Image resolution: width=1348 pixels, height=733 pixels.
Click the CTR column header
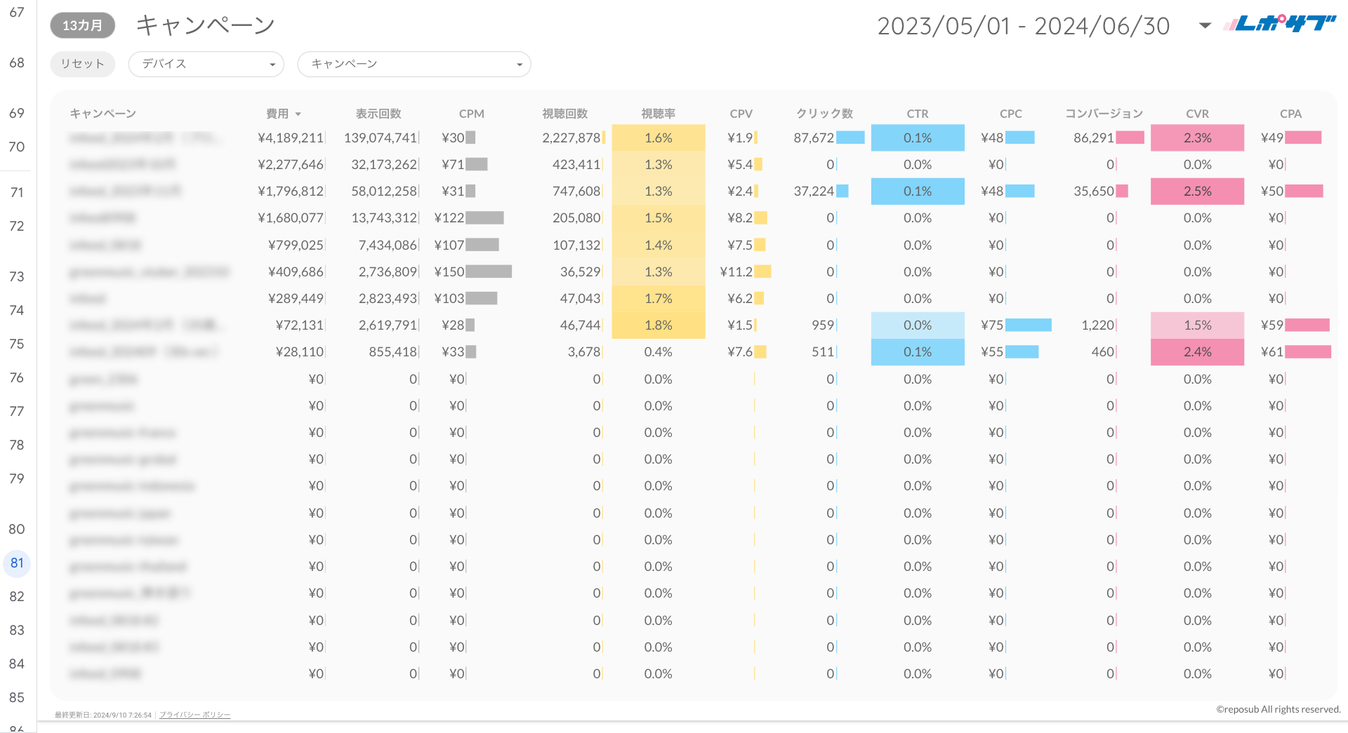tap(917, 114)
